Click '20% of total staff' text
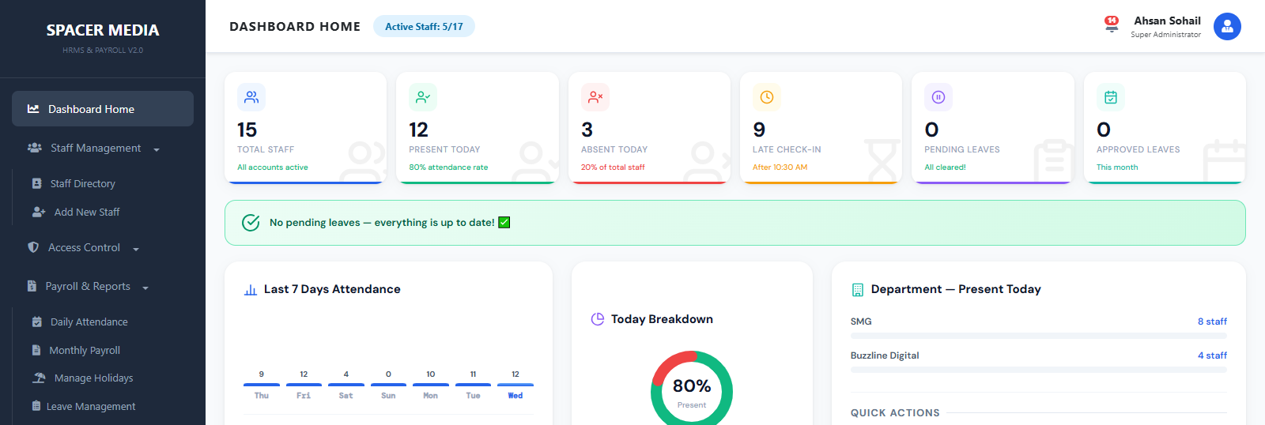The width and height of the screenshot is (1265, 425). [613, 167]
